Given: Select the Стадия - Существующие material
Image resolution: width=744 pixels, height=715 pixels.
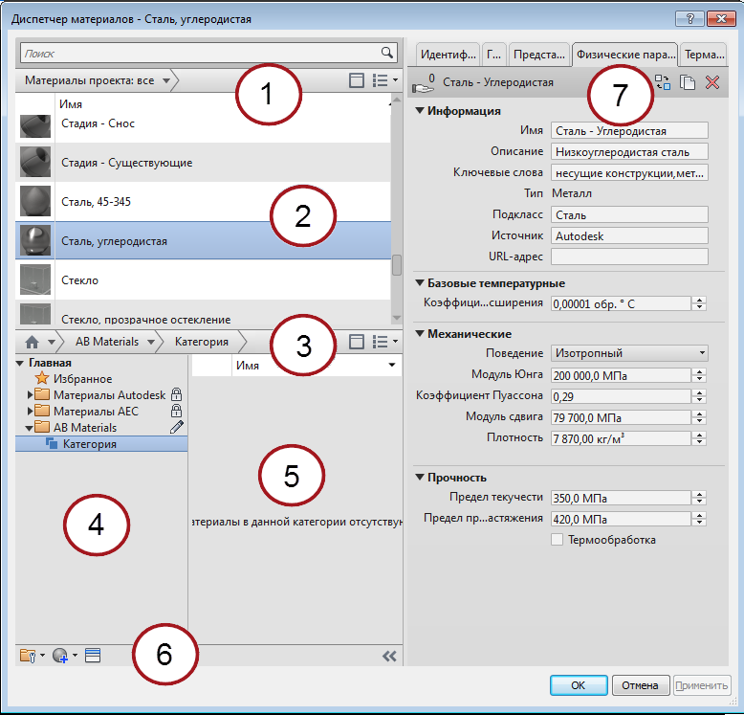Looking at the screenshot, I should point(203,163).
